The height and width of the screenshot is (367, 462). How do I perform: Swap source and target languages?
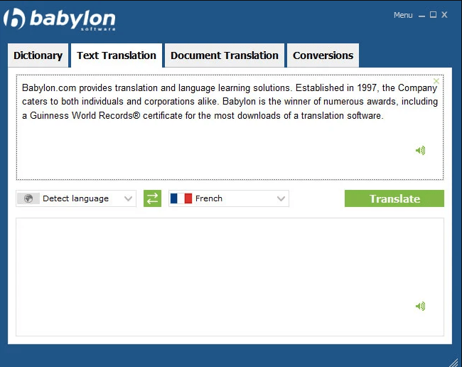click(x=152, y=198)
